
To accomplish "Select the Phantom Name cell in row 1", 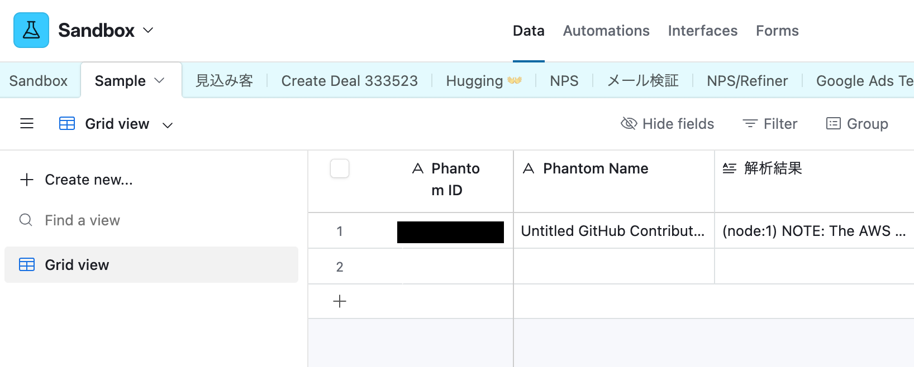I will click(613, 231).
